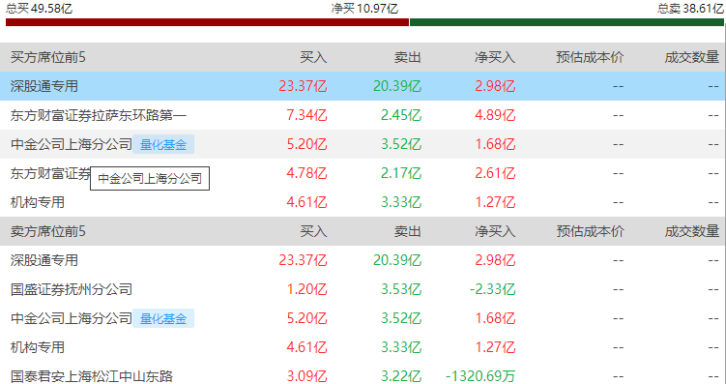Image resolution: width=726 pixels, height=384 pixels.
Task: Sort by 净买入 column in buyer header
Action: coord(495,57)
